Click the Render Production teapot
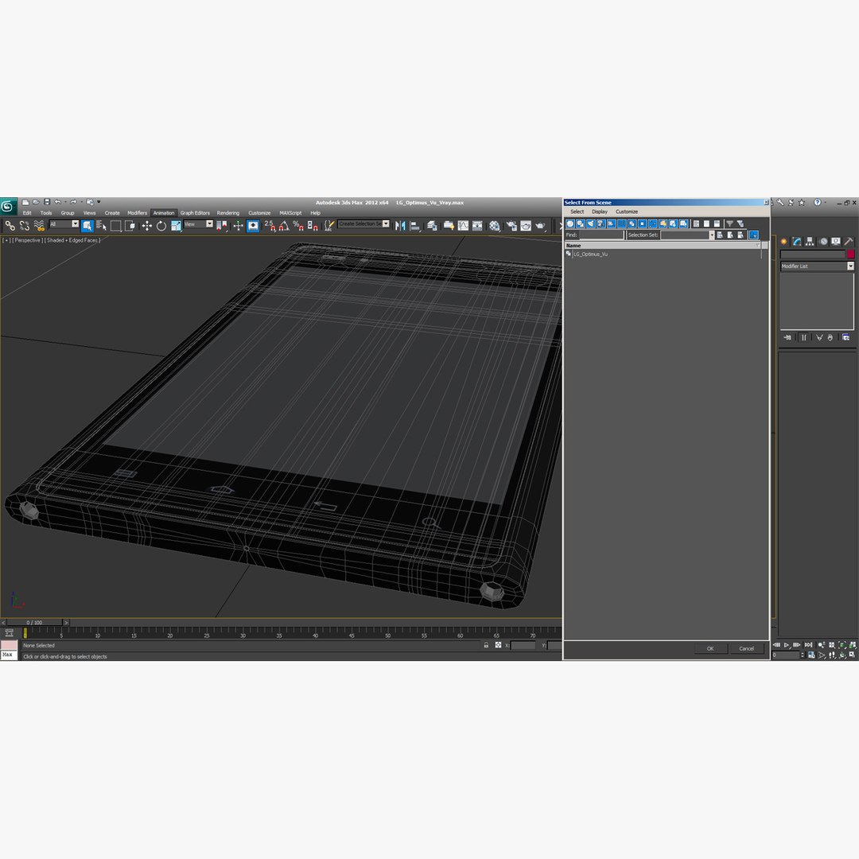Screen dimensions: 859x859 pyautogui.click(x=541, y=226)
